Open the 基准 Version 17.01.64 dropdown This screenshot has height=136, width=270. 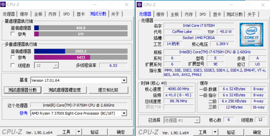click(79, 80)
